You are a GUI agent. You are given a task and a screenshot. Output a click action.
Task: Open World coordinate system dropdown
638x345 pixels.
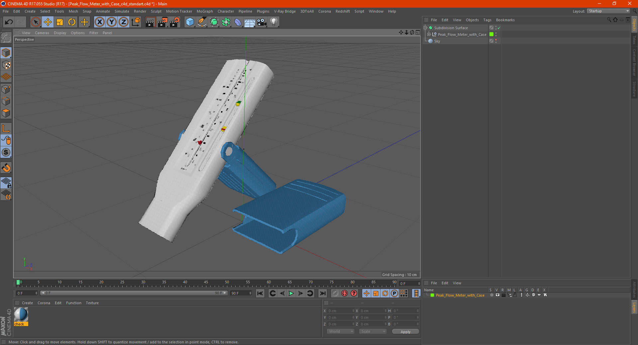tap(341, 331)
